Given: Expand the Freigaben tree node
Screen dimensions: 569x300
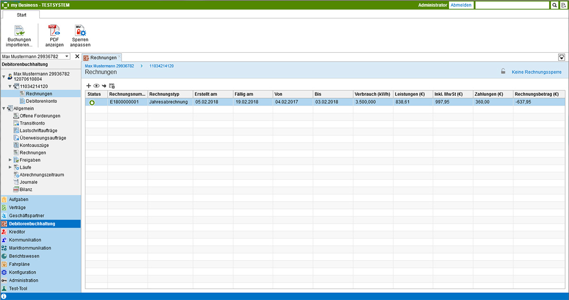Looking at the screenshot, I should pyautogui.click(x=10, y=160).
